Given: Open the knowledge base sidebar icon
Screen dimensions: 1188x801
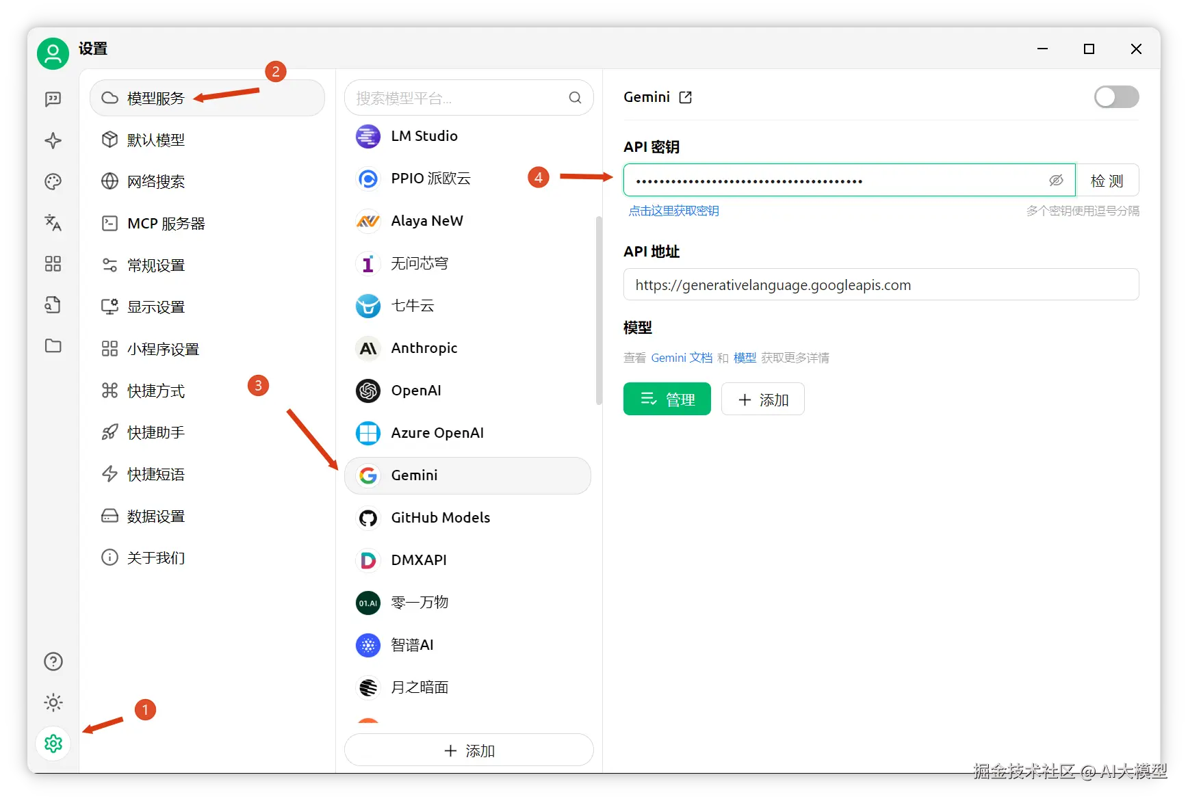Looking at the screenshot, I should 53,304.
